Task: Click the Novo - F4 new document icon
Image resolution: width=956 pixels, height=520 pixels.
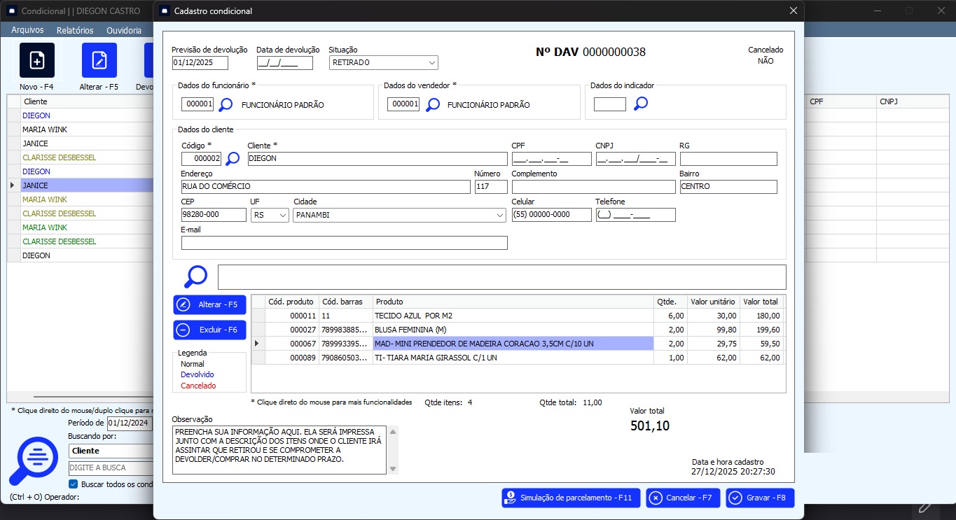Action: click(37, 60)
